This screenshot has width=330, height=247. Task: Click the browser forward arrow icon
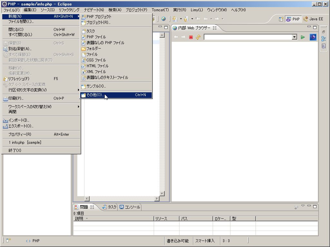(x=183, y=37)
